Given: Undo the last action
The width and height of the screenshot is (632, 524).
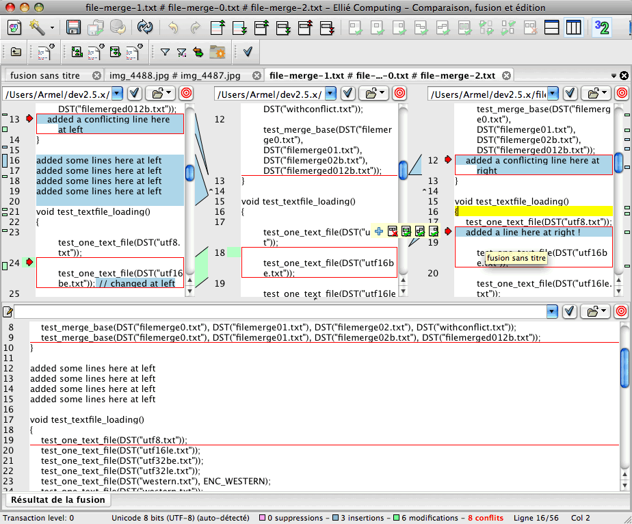Looking at the screenshot, I should pyautogui.click(x=173, y=28).
